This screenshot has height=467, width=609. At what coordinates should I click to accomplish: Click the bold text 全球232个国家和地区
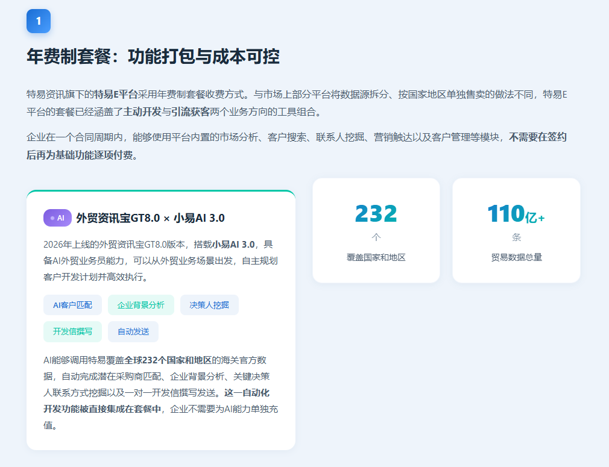[168, 360]
